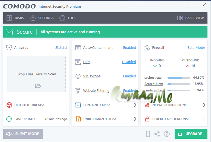211x142 pixels.
Task: Open the VirusScope link
Action: (x=92, y=76)
